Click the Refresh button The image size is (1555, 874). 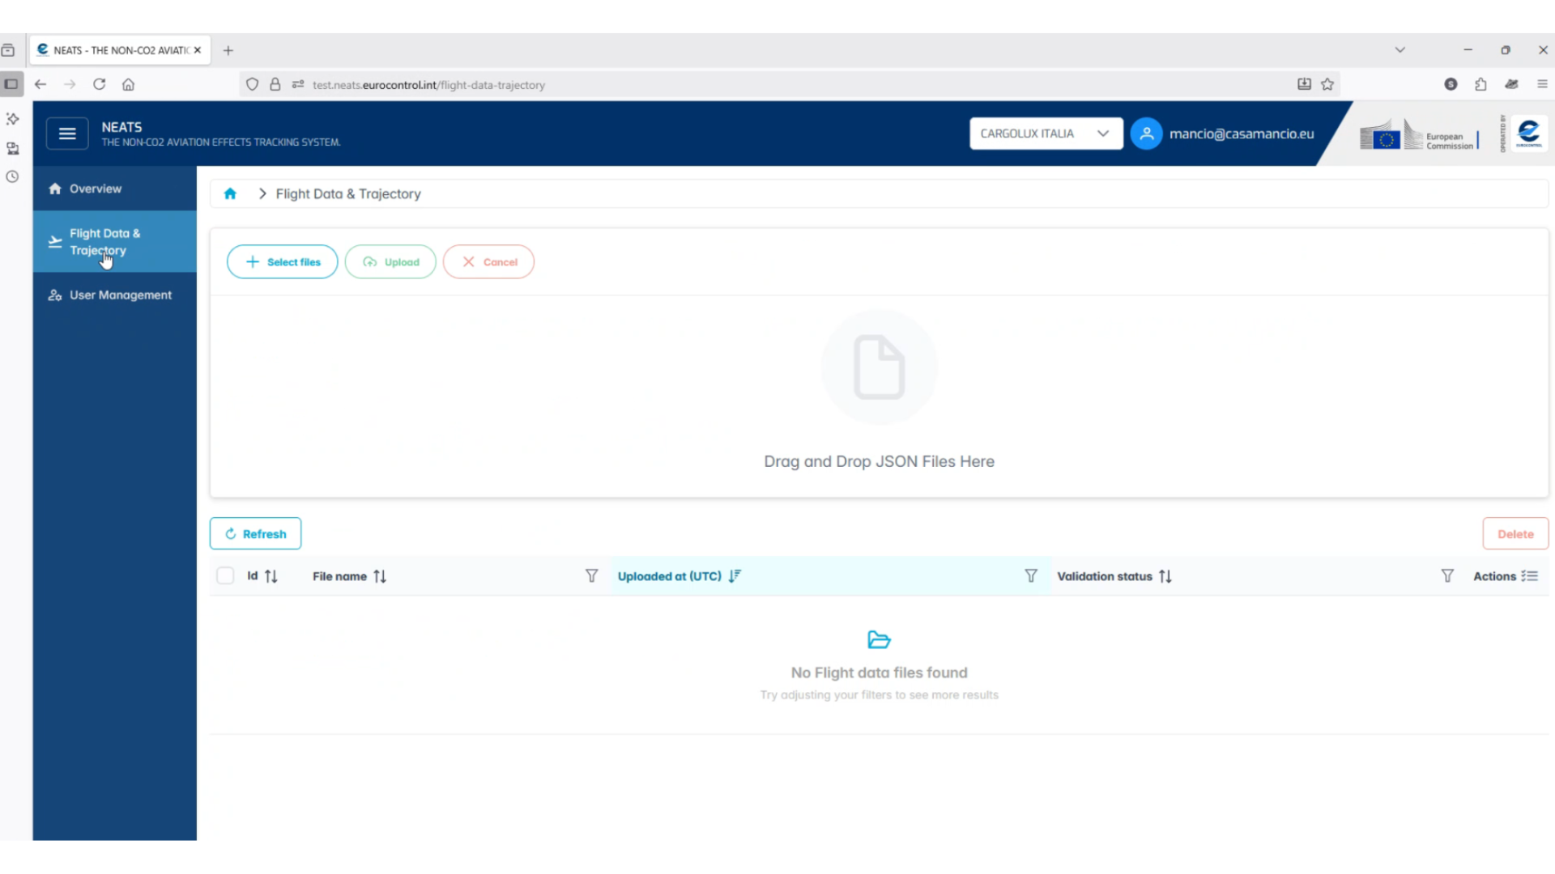(x=255, y=534)
